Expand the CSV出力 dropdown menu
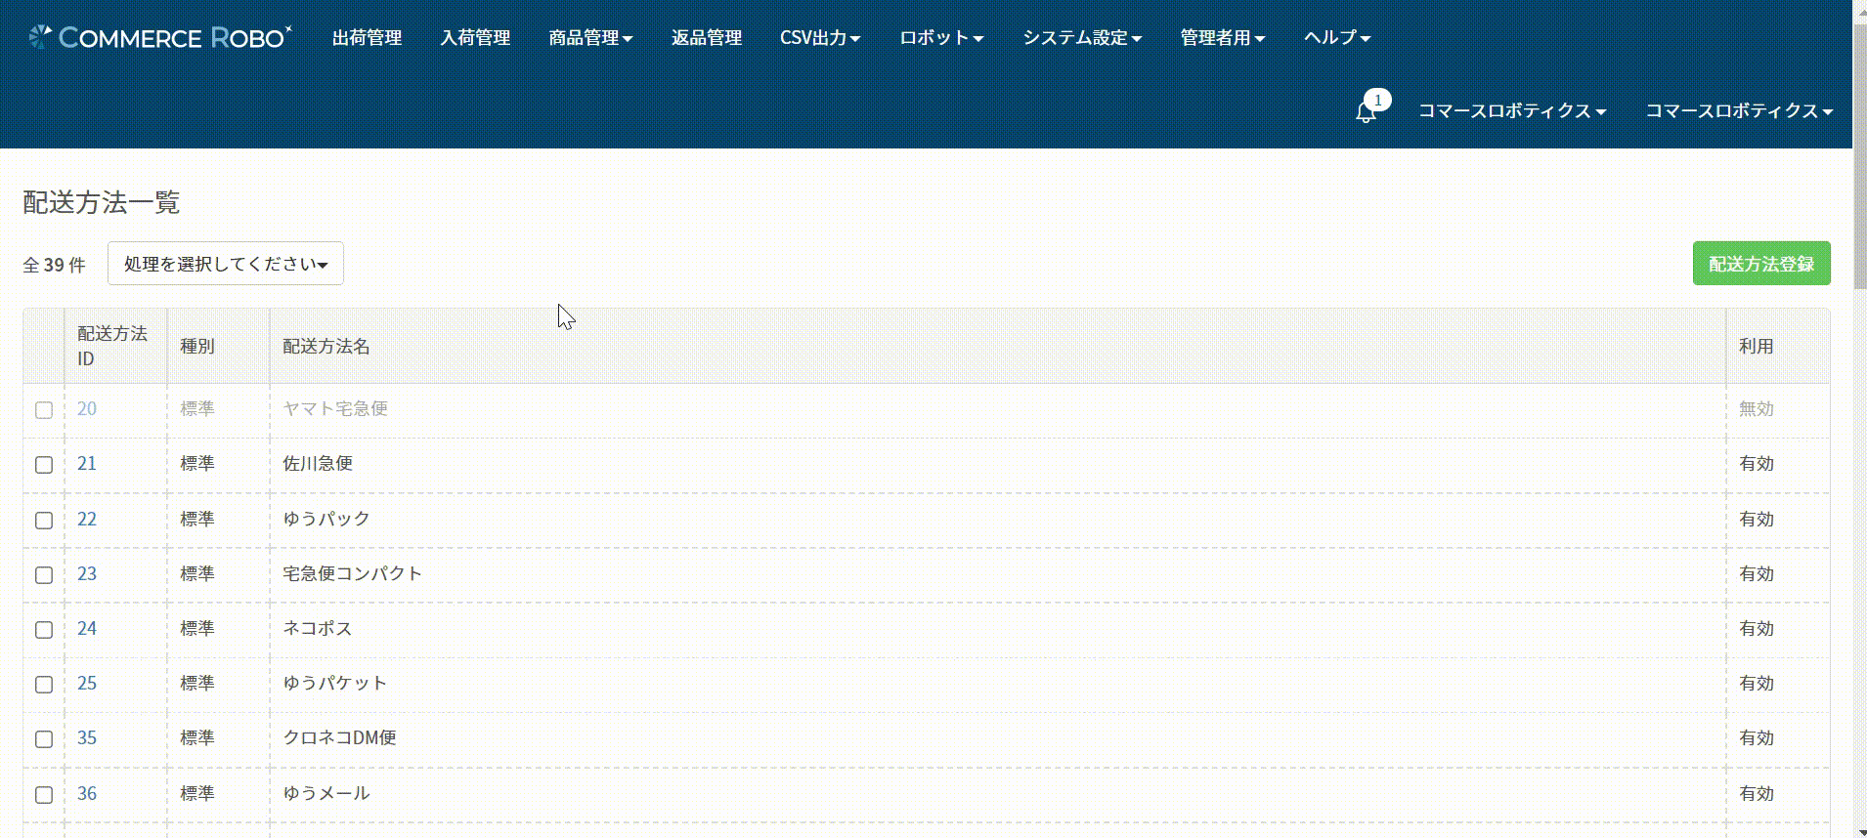The image size is (1867, 838). pos(820,37)
